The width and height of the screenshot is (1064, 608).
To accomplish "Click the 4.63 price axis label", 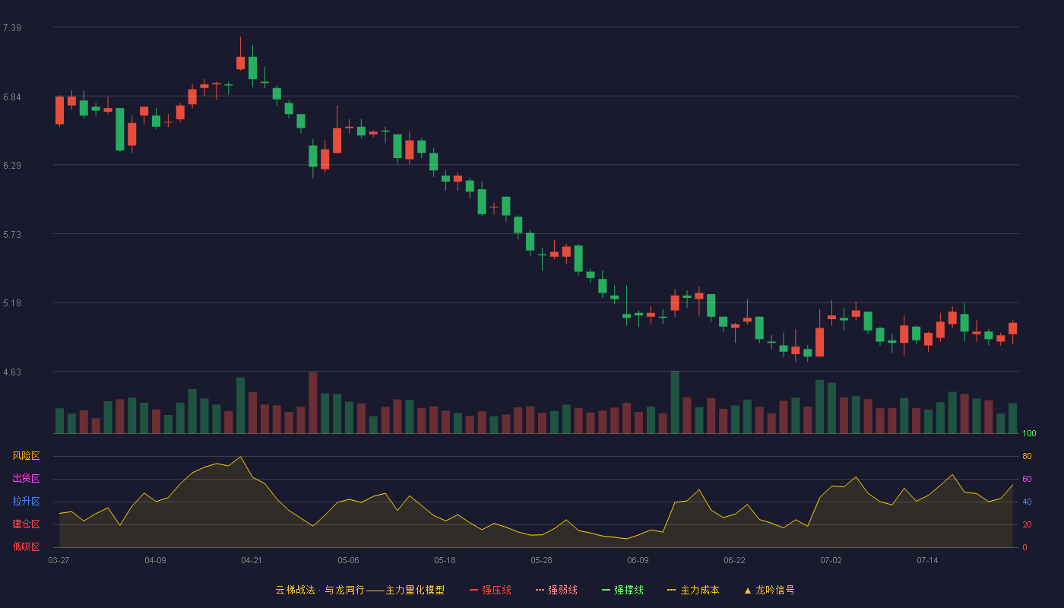I will (11, 372).
